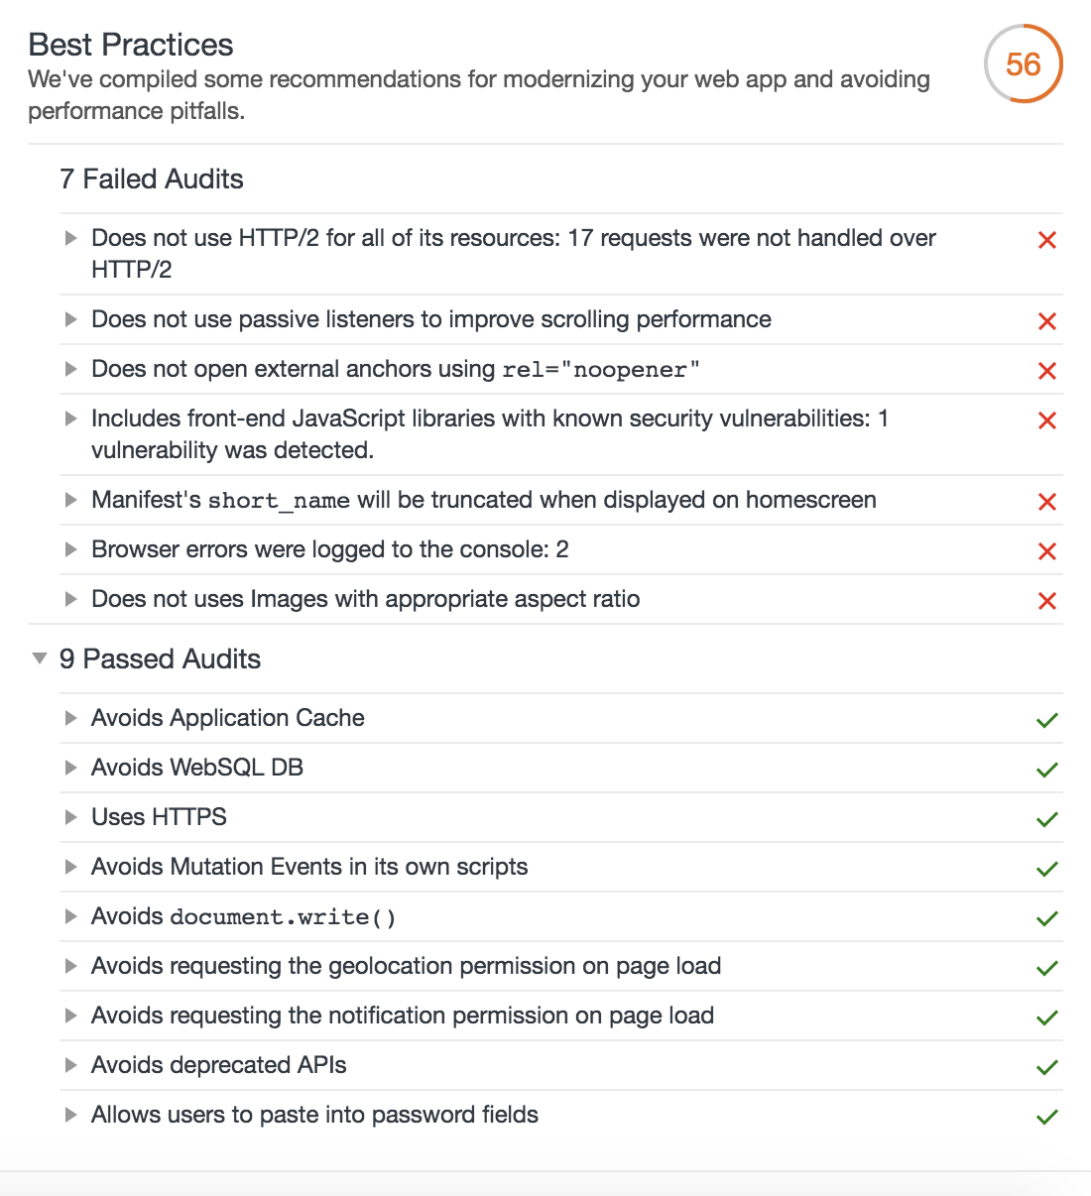Image resolution: width=1091 pixels, height=1196 pixels.
Task: Open the notification permission audit row
Action: [402, 1016]
